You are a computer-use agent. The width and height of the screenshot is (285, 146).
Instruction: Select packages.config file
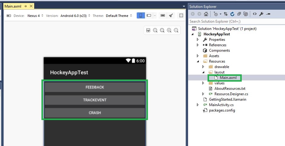pos(222,110)
